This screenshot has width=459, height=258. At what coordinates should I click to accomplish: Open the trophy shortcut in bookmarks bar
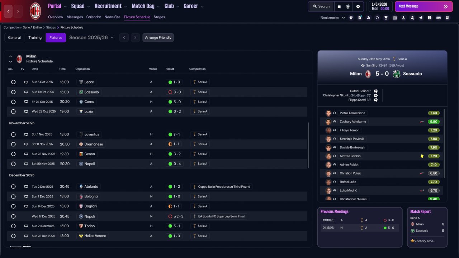click(x=386, y=18)
